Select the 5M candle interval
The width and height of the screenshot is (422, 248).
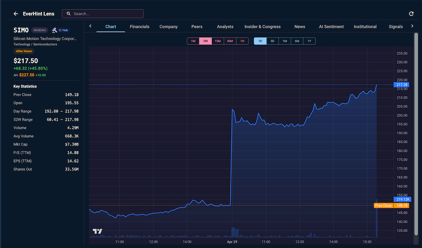pos(206,41)
